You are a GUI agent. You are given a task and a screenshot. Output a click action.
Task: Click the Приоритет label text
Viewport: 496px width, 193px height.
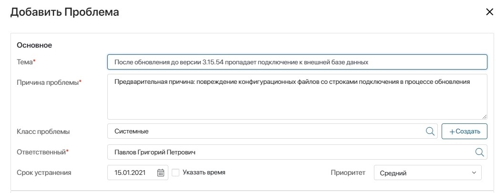(348, 173)
